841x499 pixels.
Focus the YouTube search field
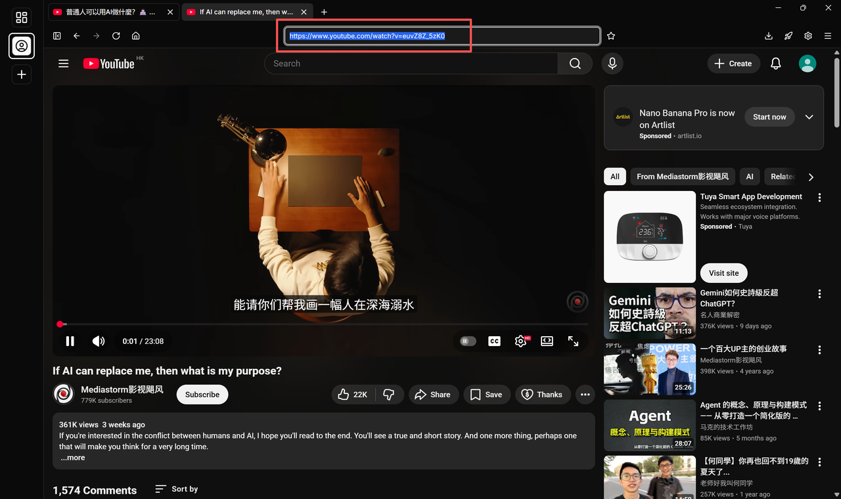[x=411, y=64]
